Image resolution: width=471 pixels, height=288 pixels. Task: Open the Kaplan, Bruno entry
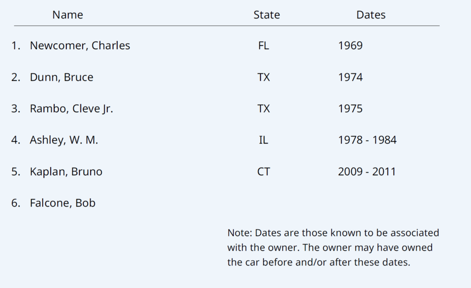pyautogui.click(x=66, y=172)
